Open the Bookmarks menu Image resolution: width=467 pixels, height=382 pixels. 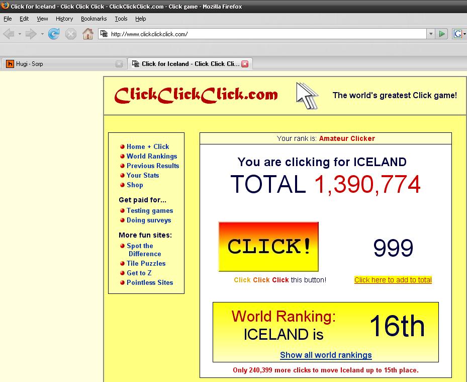(94, 19)
